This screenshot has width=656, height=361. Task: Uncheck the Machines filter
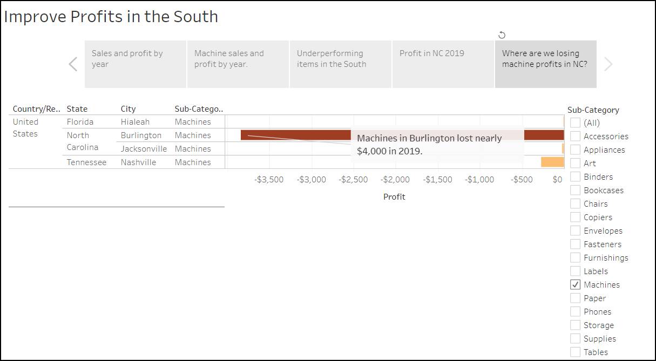[576, 284]
